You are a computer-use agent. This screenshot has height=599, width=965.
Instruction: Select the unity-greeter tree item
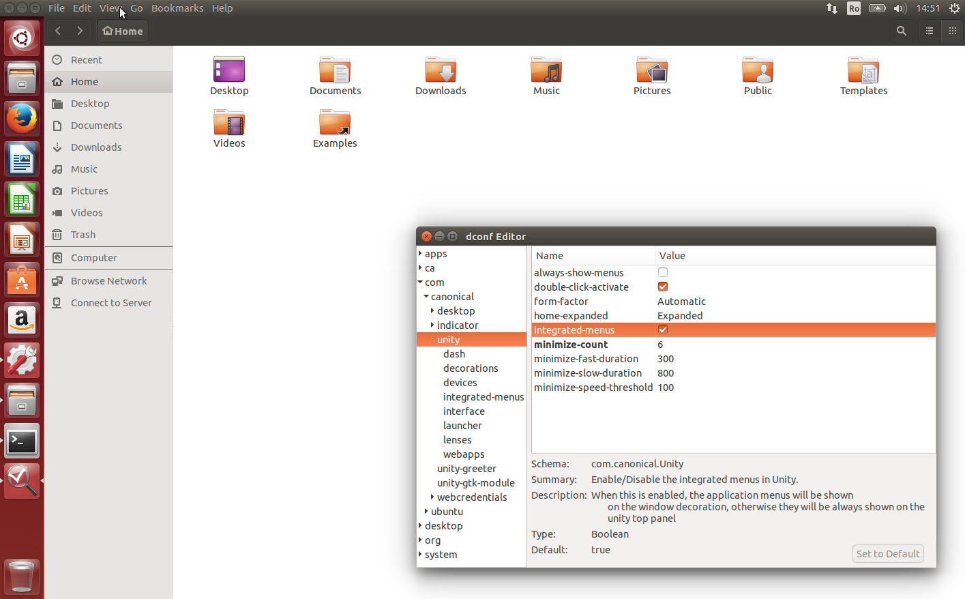pos(466,468)
